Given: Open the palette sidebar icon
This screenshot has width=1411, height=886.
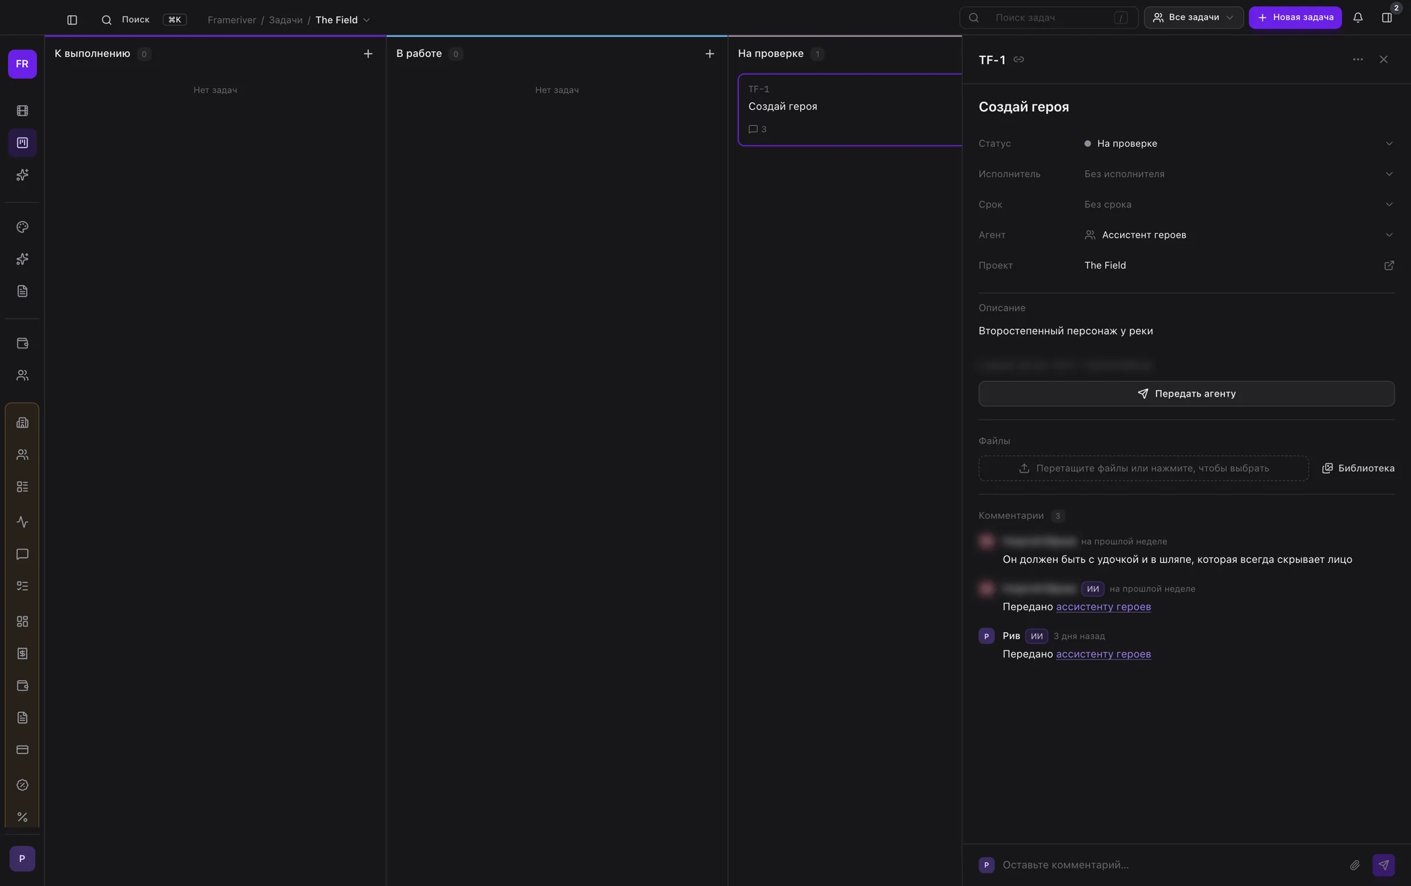Looking at the screenshot, I should pyautogui.click(x=22, y=227).
